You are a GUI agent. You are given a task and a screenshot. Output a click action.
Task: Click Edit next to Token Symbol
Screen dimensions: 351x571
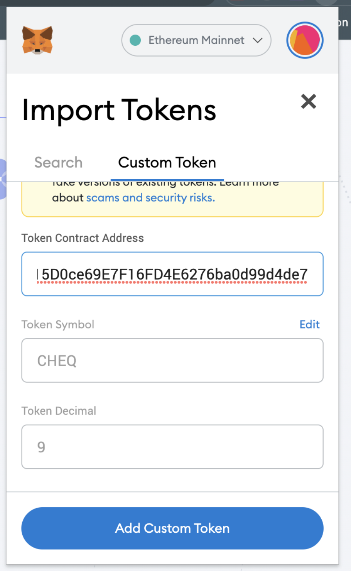(310, 324)
